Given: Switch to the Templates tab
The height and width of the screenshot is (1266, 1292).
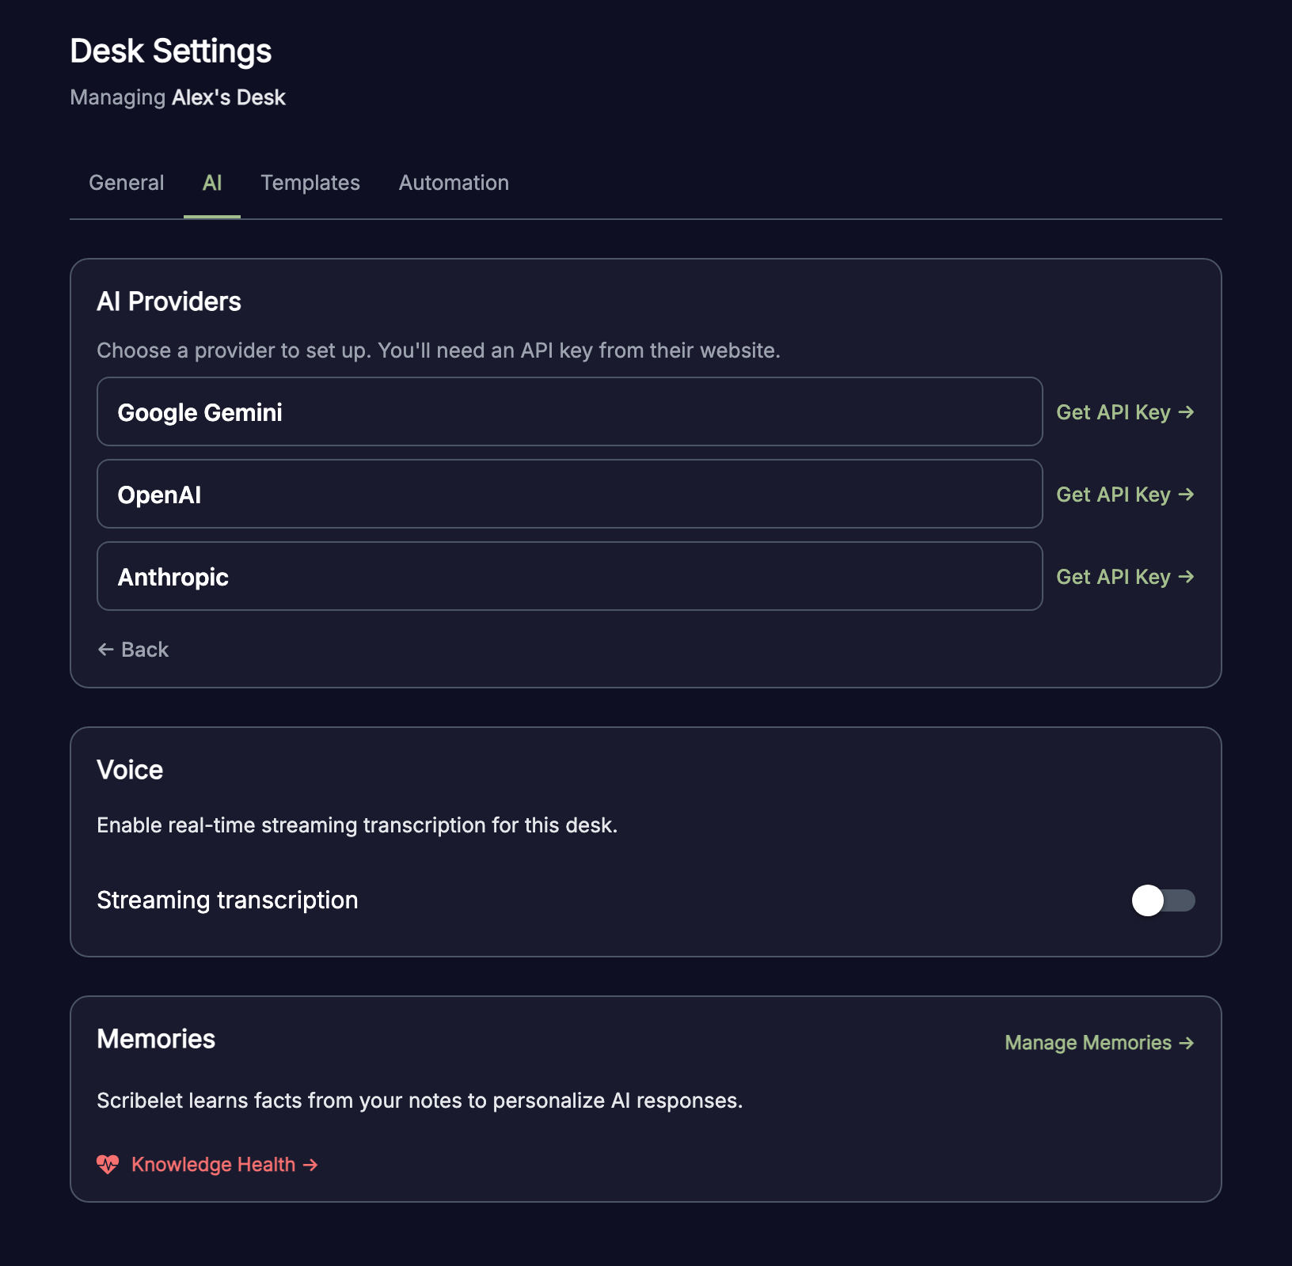Looking at the screenshot, I should tap(310, 183).
